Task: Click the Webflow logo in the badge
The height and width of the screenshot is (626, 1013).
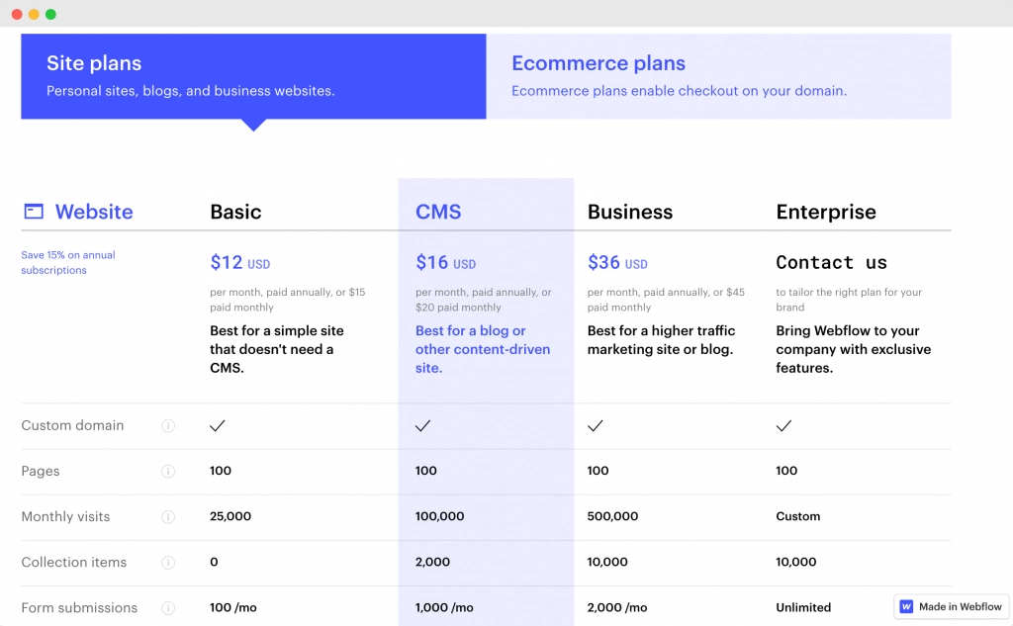Action: coord(906,606)
